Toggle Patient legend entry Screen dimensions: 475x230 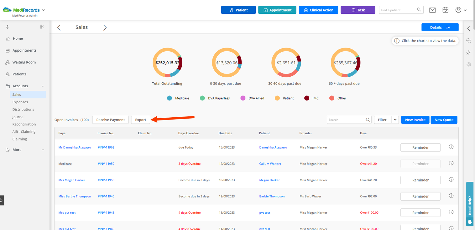point(284,98)
